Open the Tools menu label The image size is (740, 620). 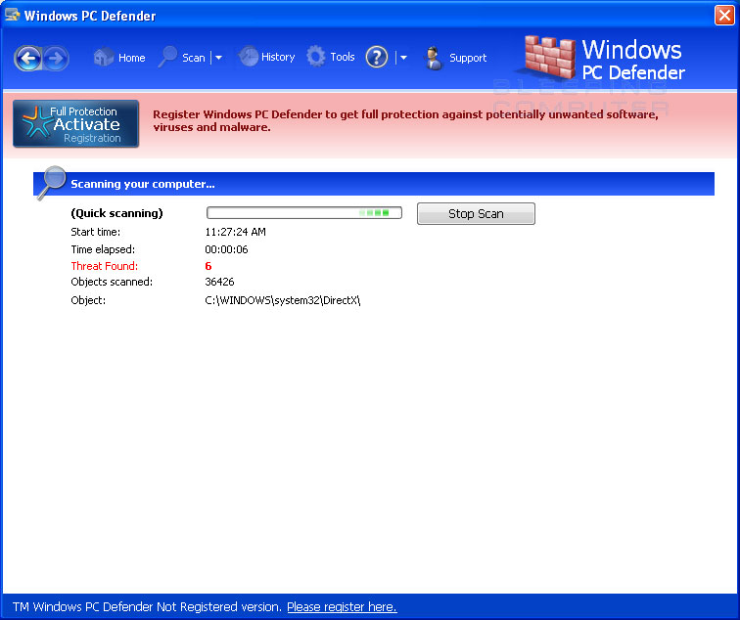point(343,57)
